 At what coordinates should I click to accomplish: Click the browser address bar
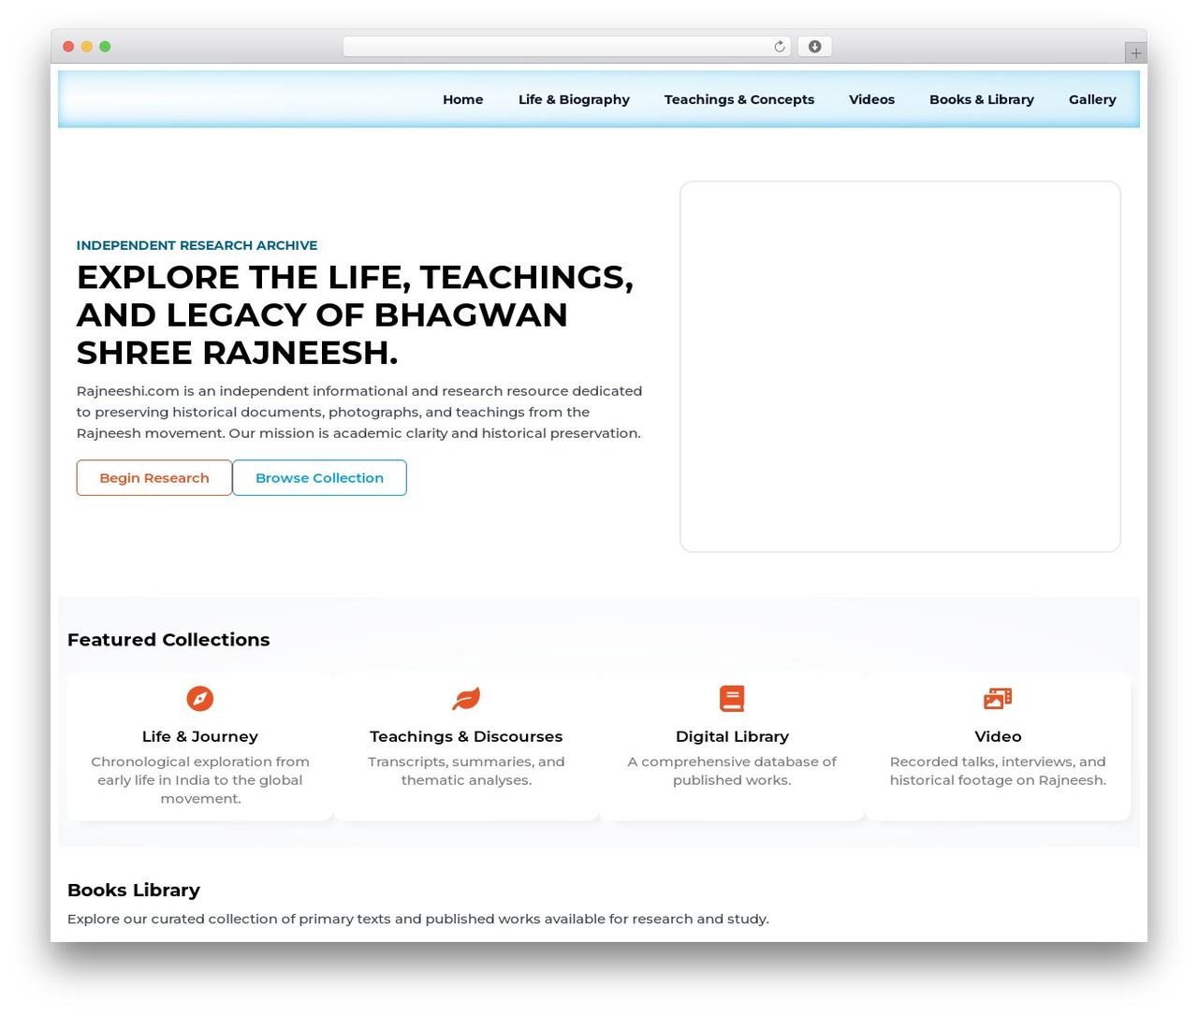(567, 47)
